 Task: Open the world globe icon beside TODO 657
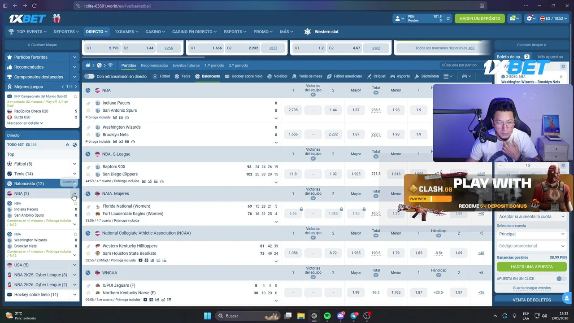tap(74, 145)
